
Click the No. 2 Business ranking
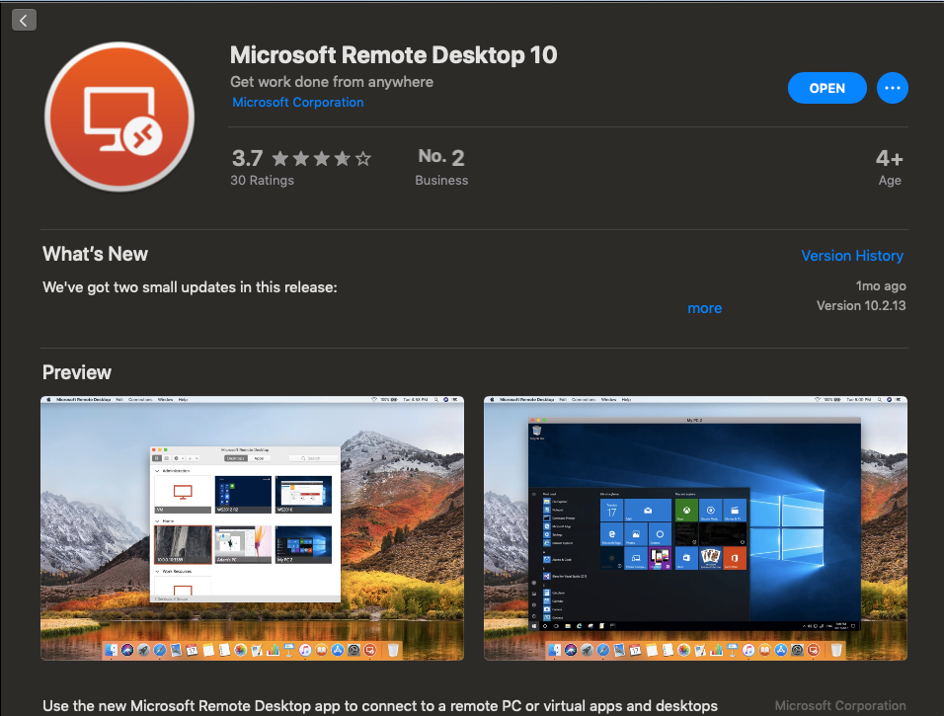pyautogui.click(x=441, y=168)
